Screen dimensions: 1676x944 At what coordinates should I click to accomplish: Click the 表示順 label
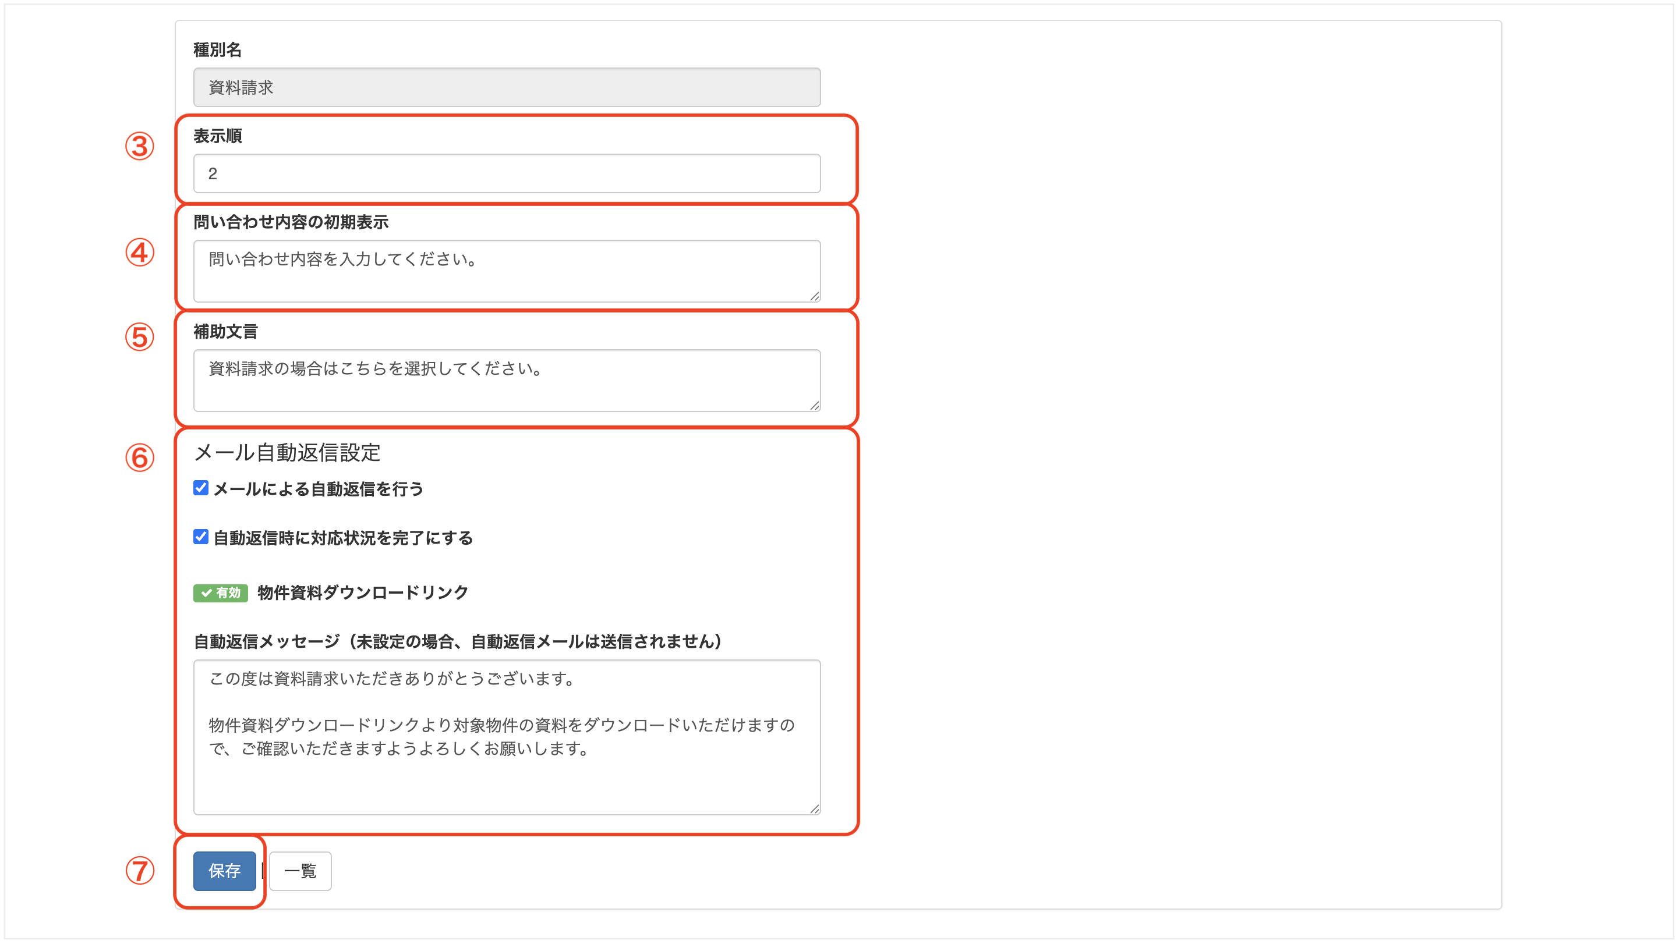(217, 136)
